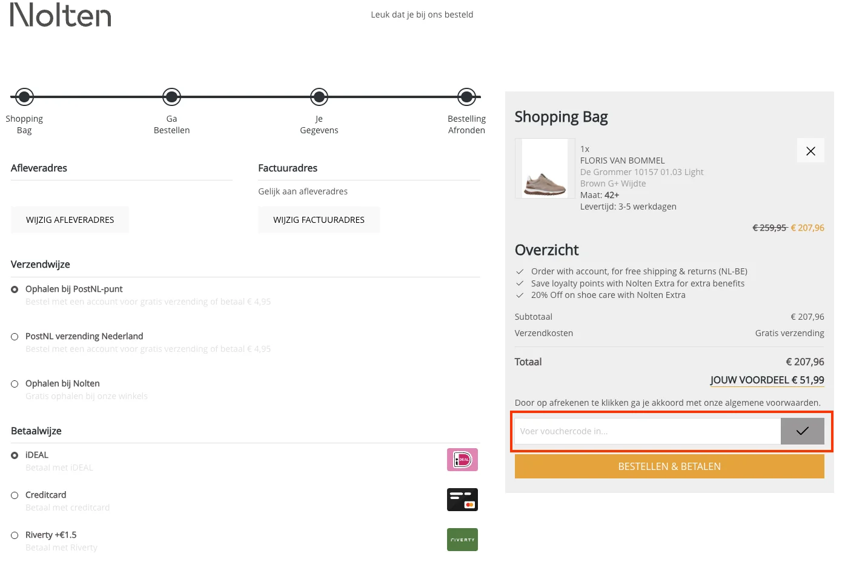The image size is (845, 562).
Task: Click the iDEAL payment logo
Action: [462, 460]
